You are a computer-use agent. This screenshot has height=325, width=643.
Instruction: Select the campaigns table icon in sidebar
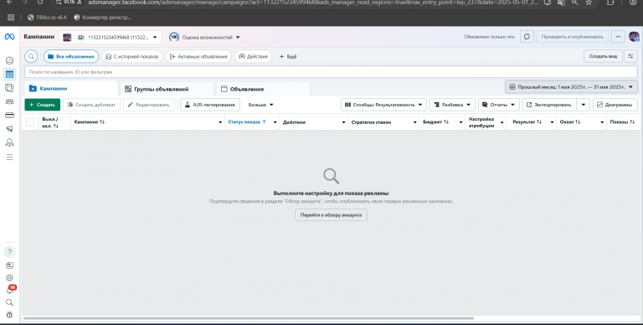(x=9, y=75)
